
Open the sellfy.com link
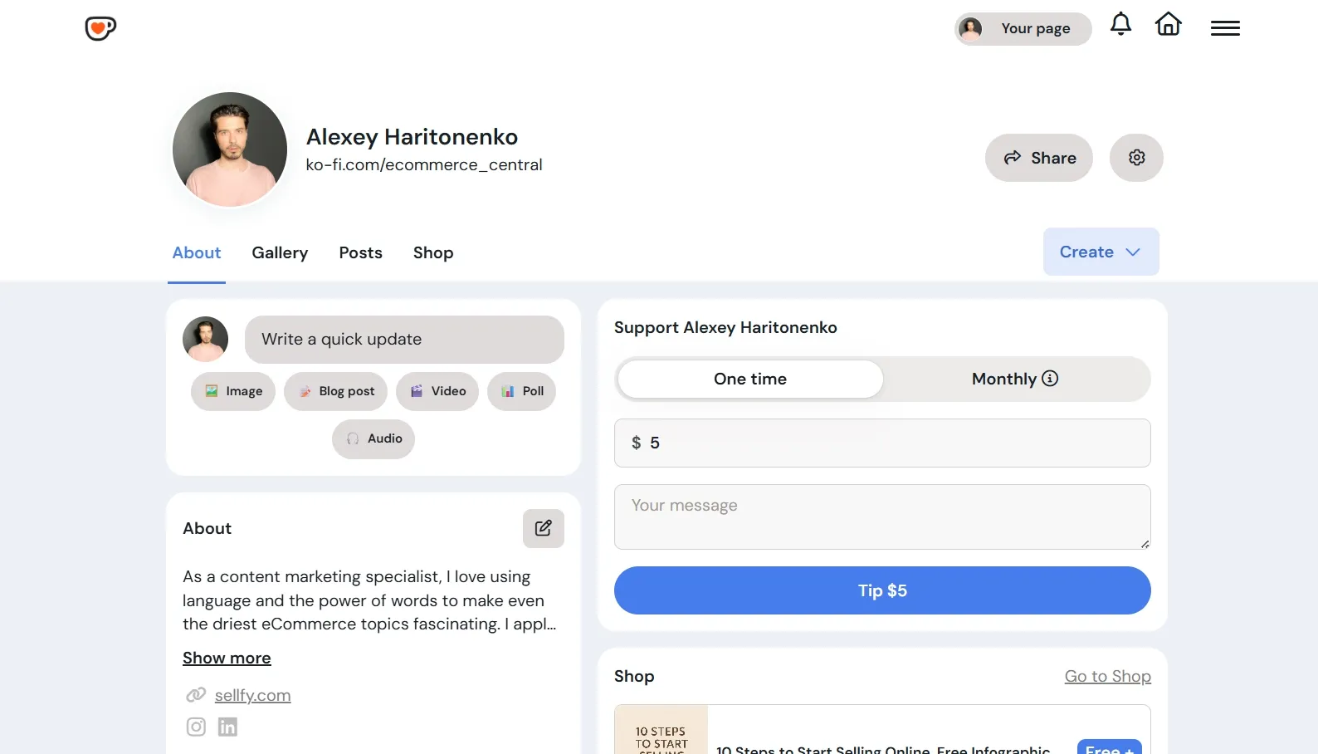pos(252,695)
